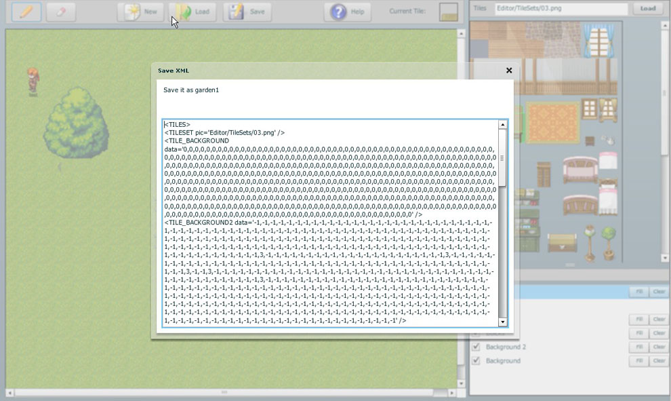Click the XML text area's scroll-down arrow
The width and height of the screenshot is (671, 401).
502,322
